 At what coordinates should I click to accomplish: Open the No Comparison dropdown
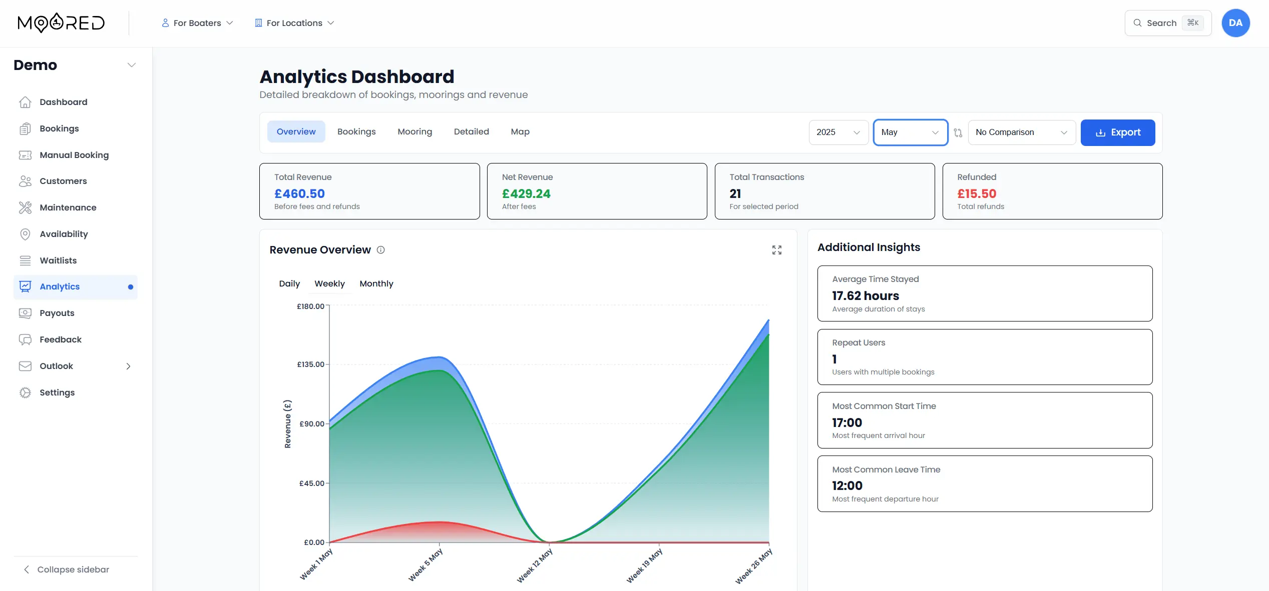click(x=1021, y=132)
